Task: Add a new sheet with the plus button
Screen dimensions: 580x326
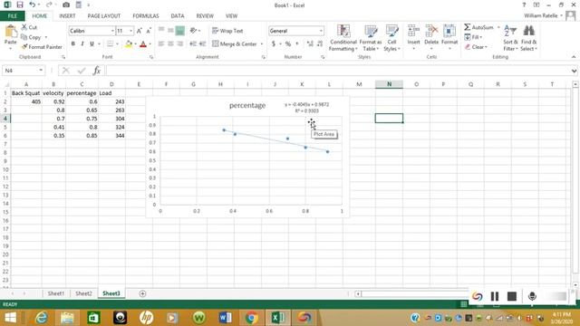Action: click(142, 293)
